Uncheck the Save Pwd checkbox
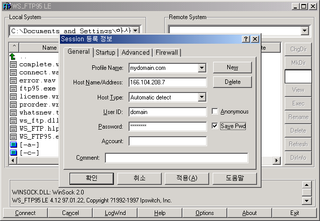320x221 pixels. (x=215, y=126)
